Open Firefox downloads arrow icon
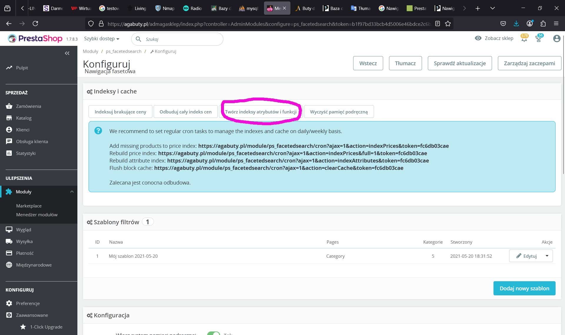The image size is (565, 335). pos(516,24)
